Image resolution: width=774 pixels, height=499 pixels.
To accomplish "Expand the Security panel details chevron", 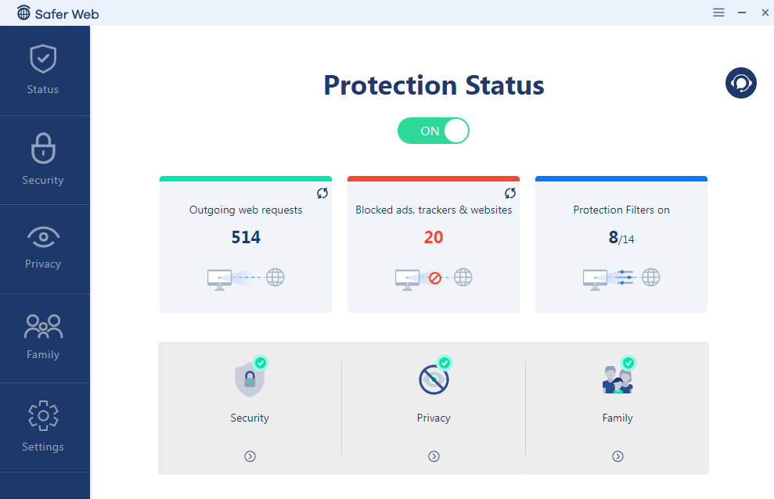I will click(250, 456).
